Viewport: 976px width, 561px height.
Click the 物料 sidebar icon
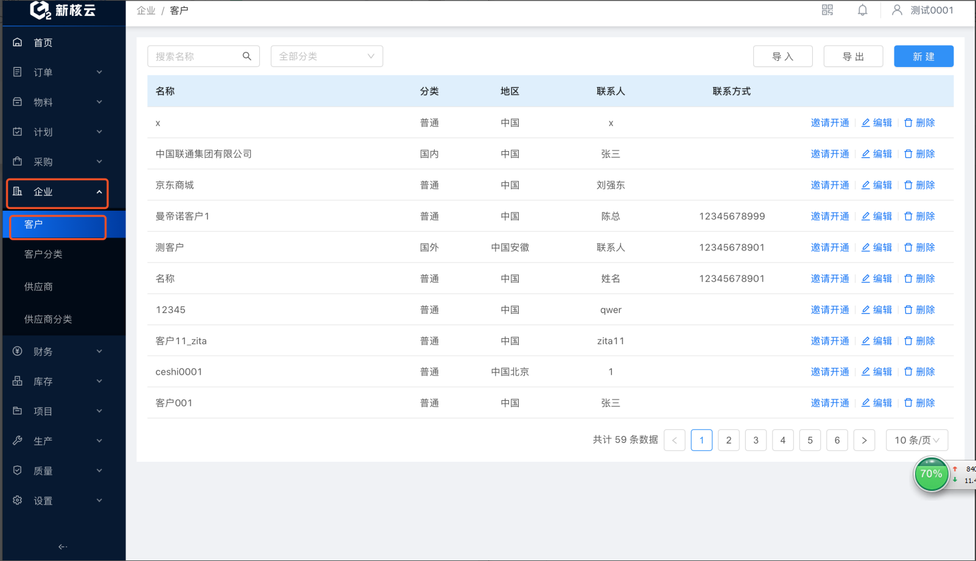[x=18, y=102]
